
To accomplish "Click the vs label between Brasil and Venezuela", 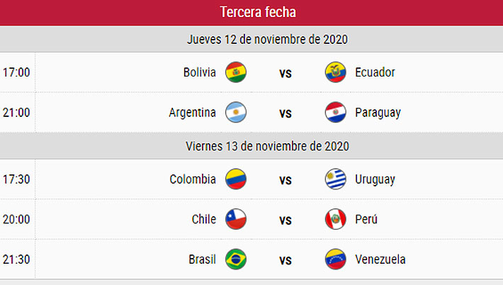I will tap(286, 260).
